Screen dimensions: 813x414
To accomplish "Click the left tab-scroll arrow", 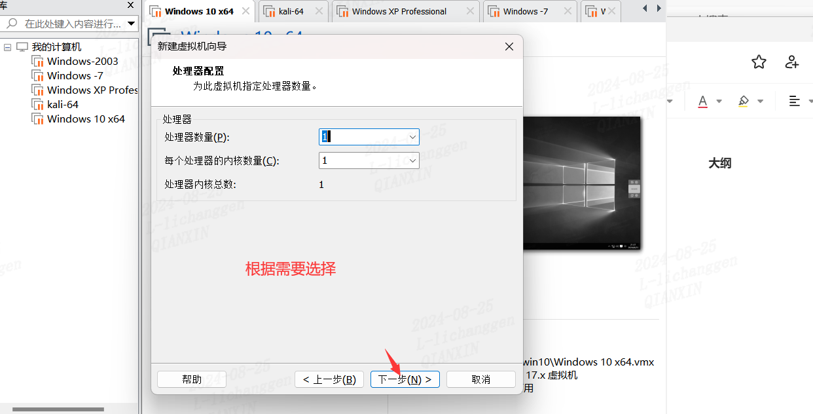I will click(645, 9).
